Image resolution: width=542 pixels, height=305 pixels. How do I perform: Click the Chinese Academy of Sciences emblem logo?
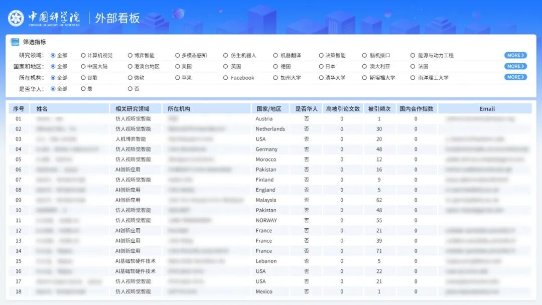click(16, 16)
